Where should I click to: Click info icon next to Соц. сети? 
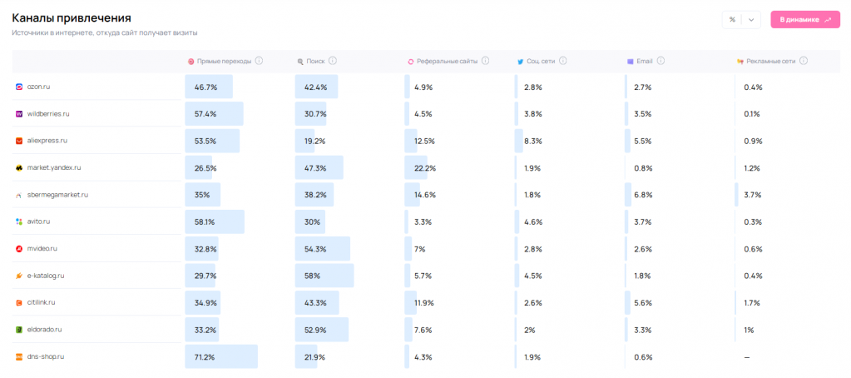(563, 61)
